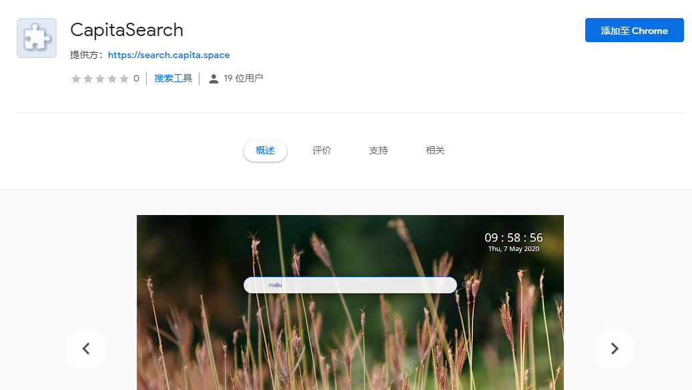The width and height of the screenshot is (692, 390).
Task: Show next screenshot with right arrow
Action: tap(615, 349)
